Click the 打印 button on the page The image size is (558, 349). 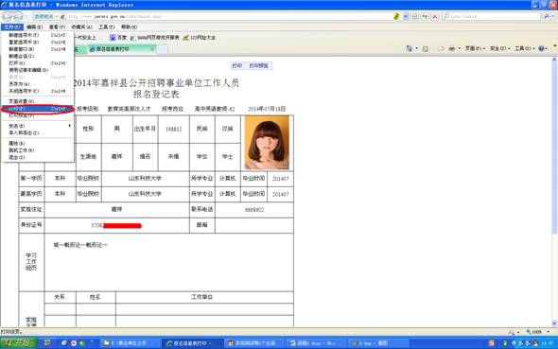pos(237,66)
